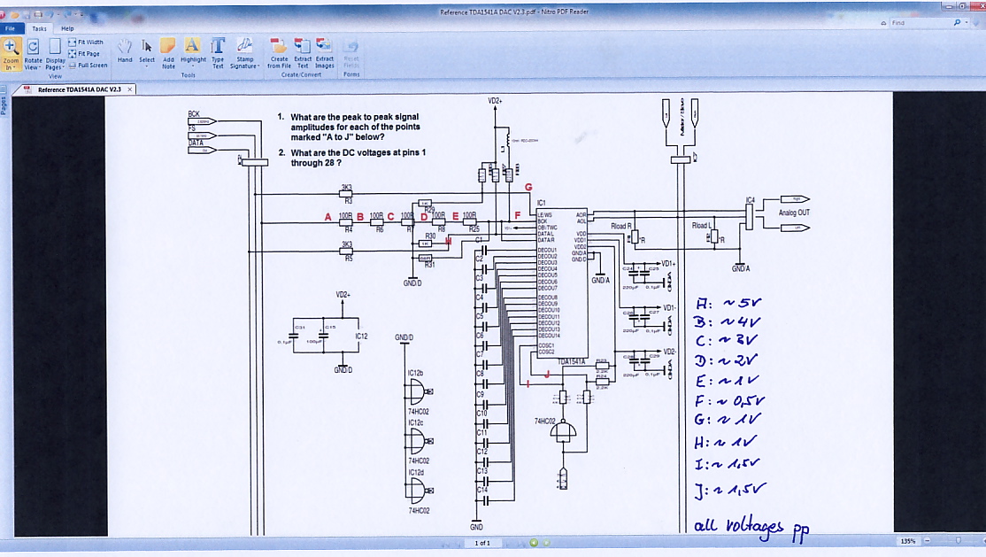Select the Fit Width view option
986x557 pixels.
86,43
